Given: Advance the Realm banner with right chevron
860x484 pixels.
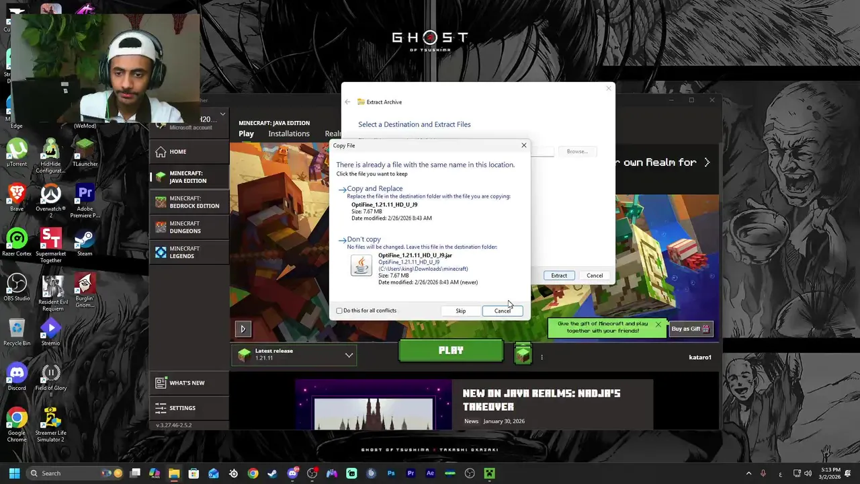Looking at the screenshot, I should 707,163.
